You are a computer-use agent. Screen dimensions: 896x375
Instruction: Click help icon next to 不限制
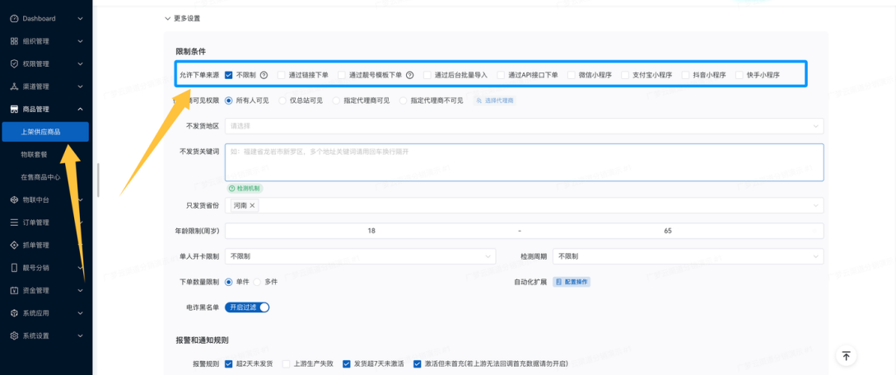[264, 75]
